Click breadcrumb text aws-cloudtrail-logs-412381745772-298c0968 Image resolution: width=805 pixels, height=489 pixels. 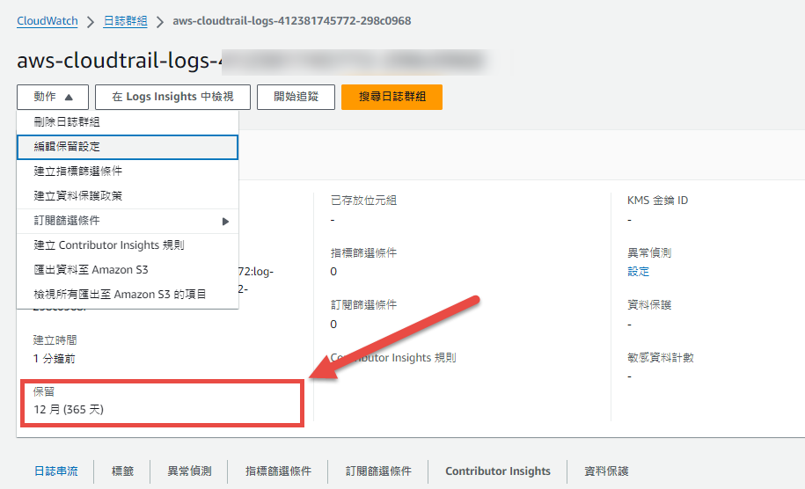click(291, 21)
